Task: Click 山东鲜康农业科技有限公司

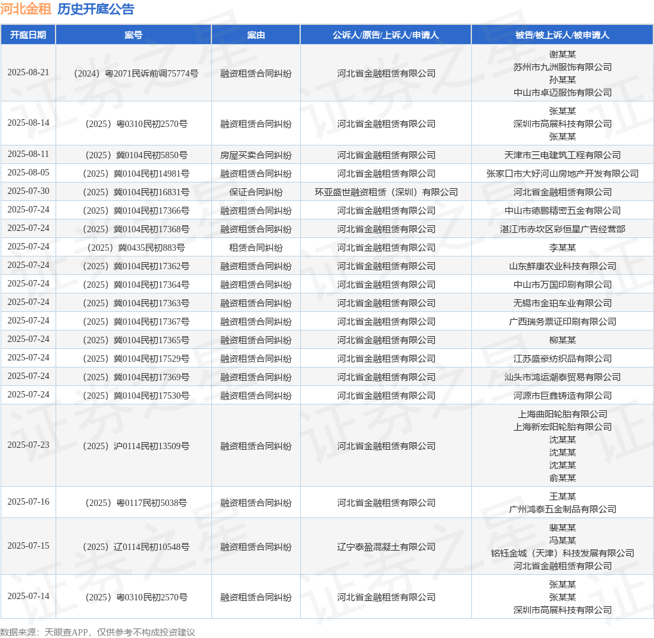Action: (x=563, y=266)
